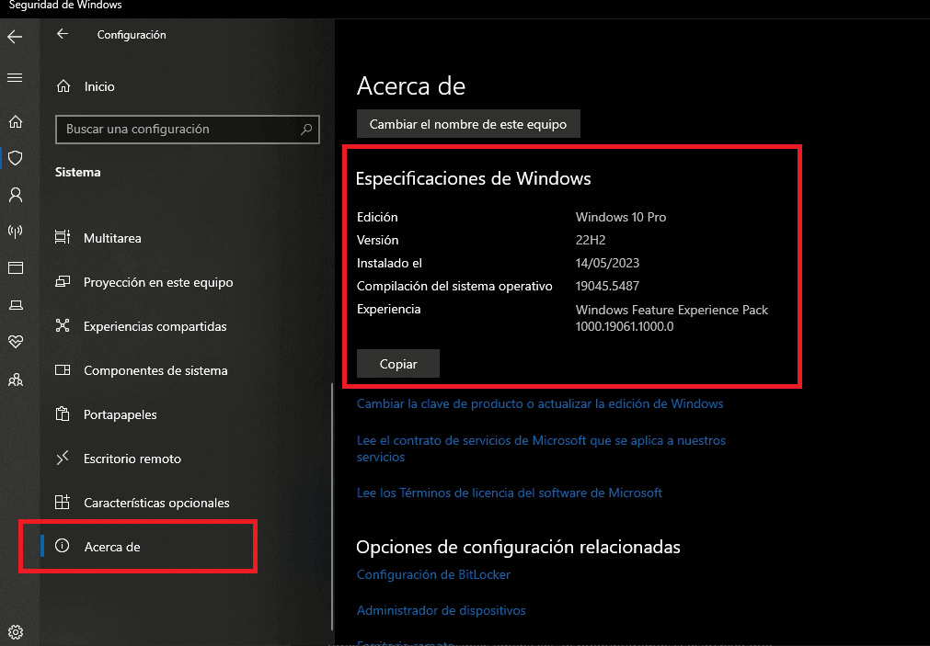Open Escritorio remoto settings
Viewport: 930px width, 646px height.
(x=132, y=459)
